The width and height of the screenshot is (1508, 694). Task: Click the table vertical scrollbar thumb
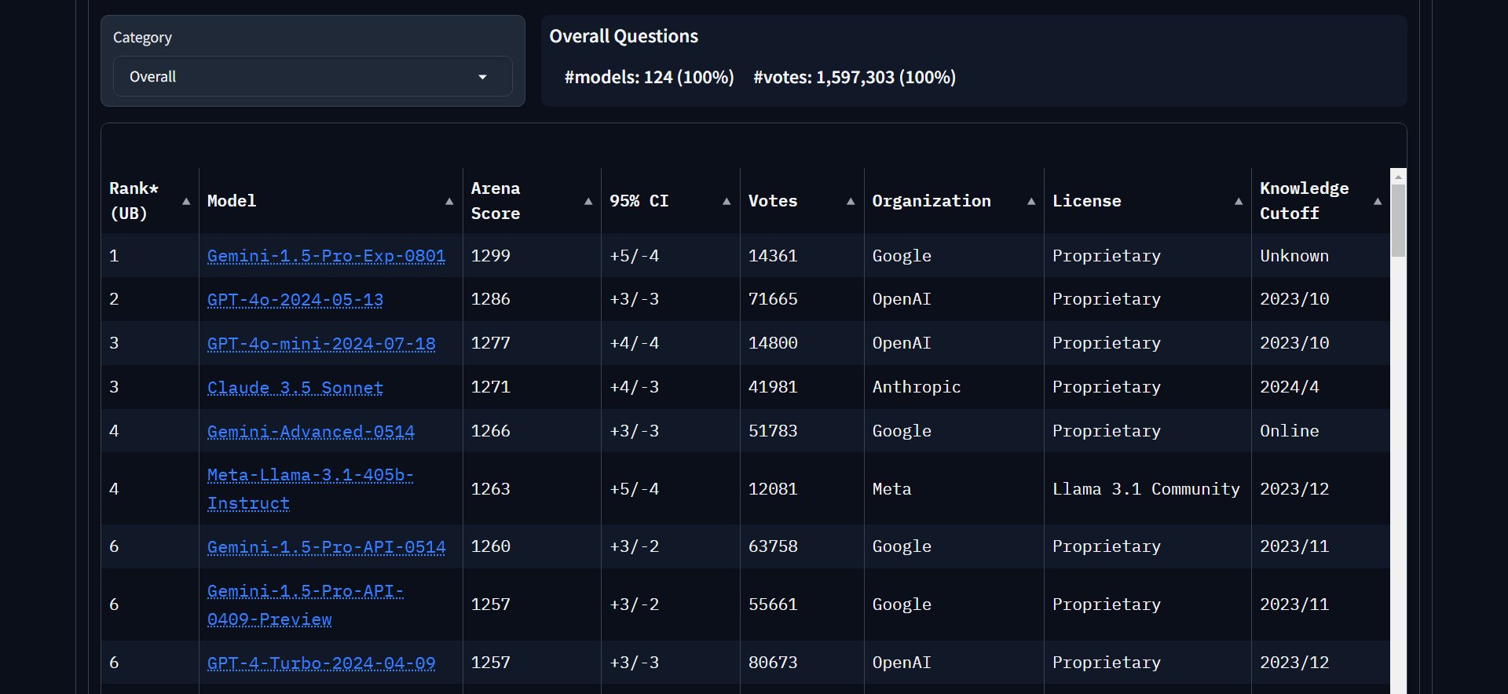(1398, 221)
